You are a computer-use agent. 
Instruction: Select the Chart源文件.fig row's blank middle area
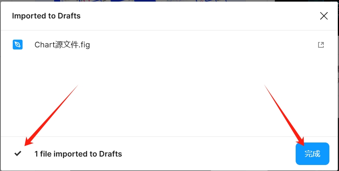201,45
